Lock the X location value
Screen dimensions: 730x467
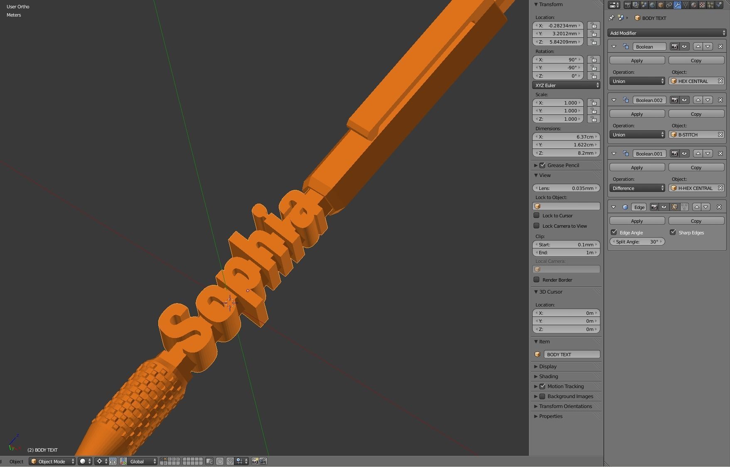click(594, 26)
